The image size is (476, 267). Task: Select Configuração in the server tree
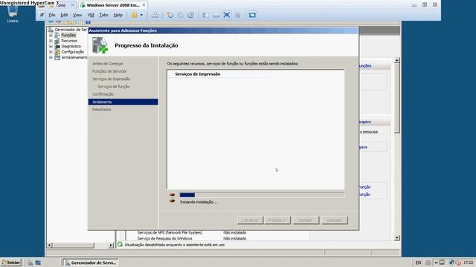coord(73,52)
